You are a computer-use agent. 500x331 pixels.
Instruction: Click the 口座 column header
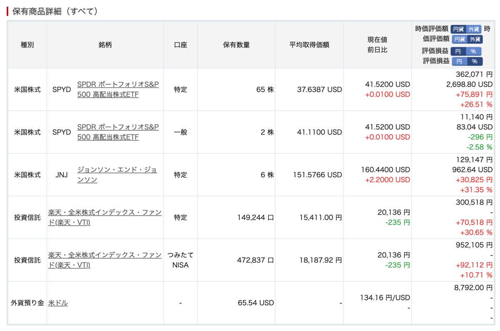coord(180,45)
